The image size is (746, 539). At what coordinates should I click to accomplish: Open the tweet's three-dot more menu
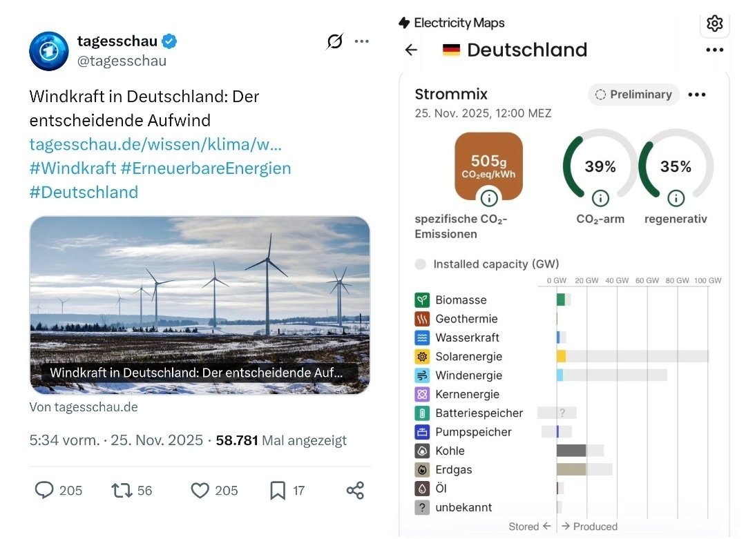[x=361, y=41]
